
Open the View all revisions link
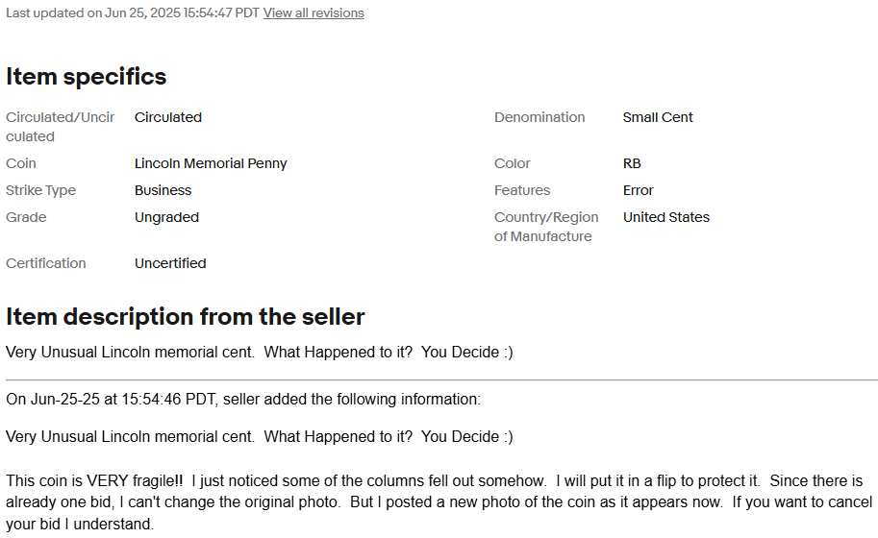coord(314,12)
